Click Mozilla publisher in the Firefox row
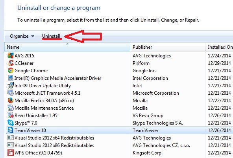Viewport: 233px width, 158px height. coord(140,101)
